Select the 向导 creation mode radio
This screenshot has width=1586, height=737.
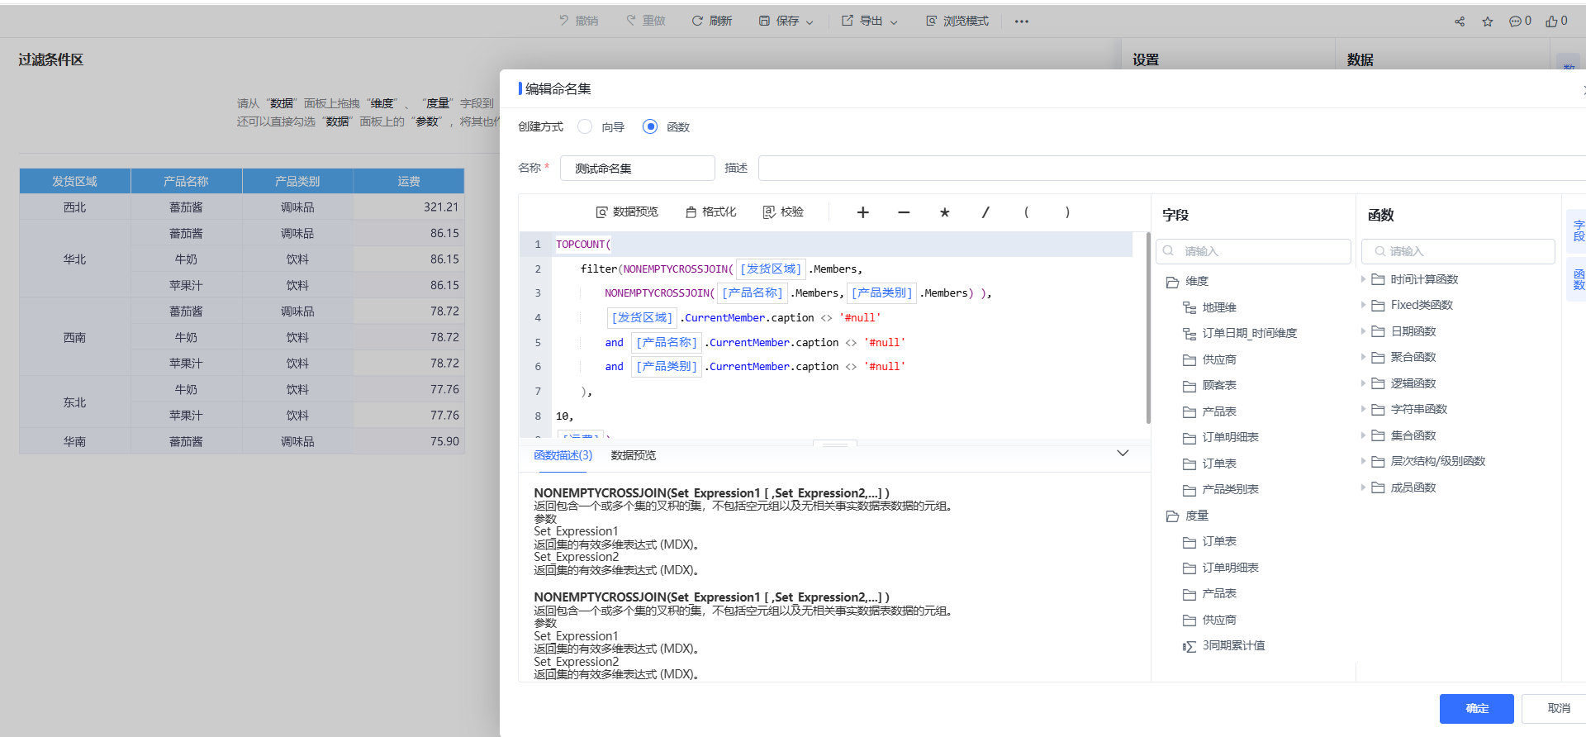tap(585, 126)
